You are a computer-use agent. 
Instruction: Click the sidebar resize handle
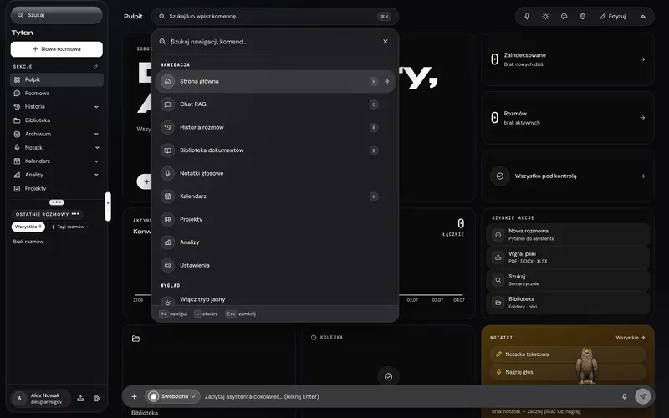(108, 206)
